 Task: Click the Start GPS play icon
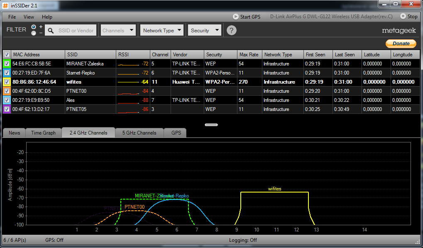point(235,17)
